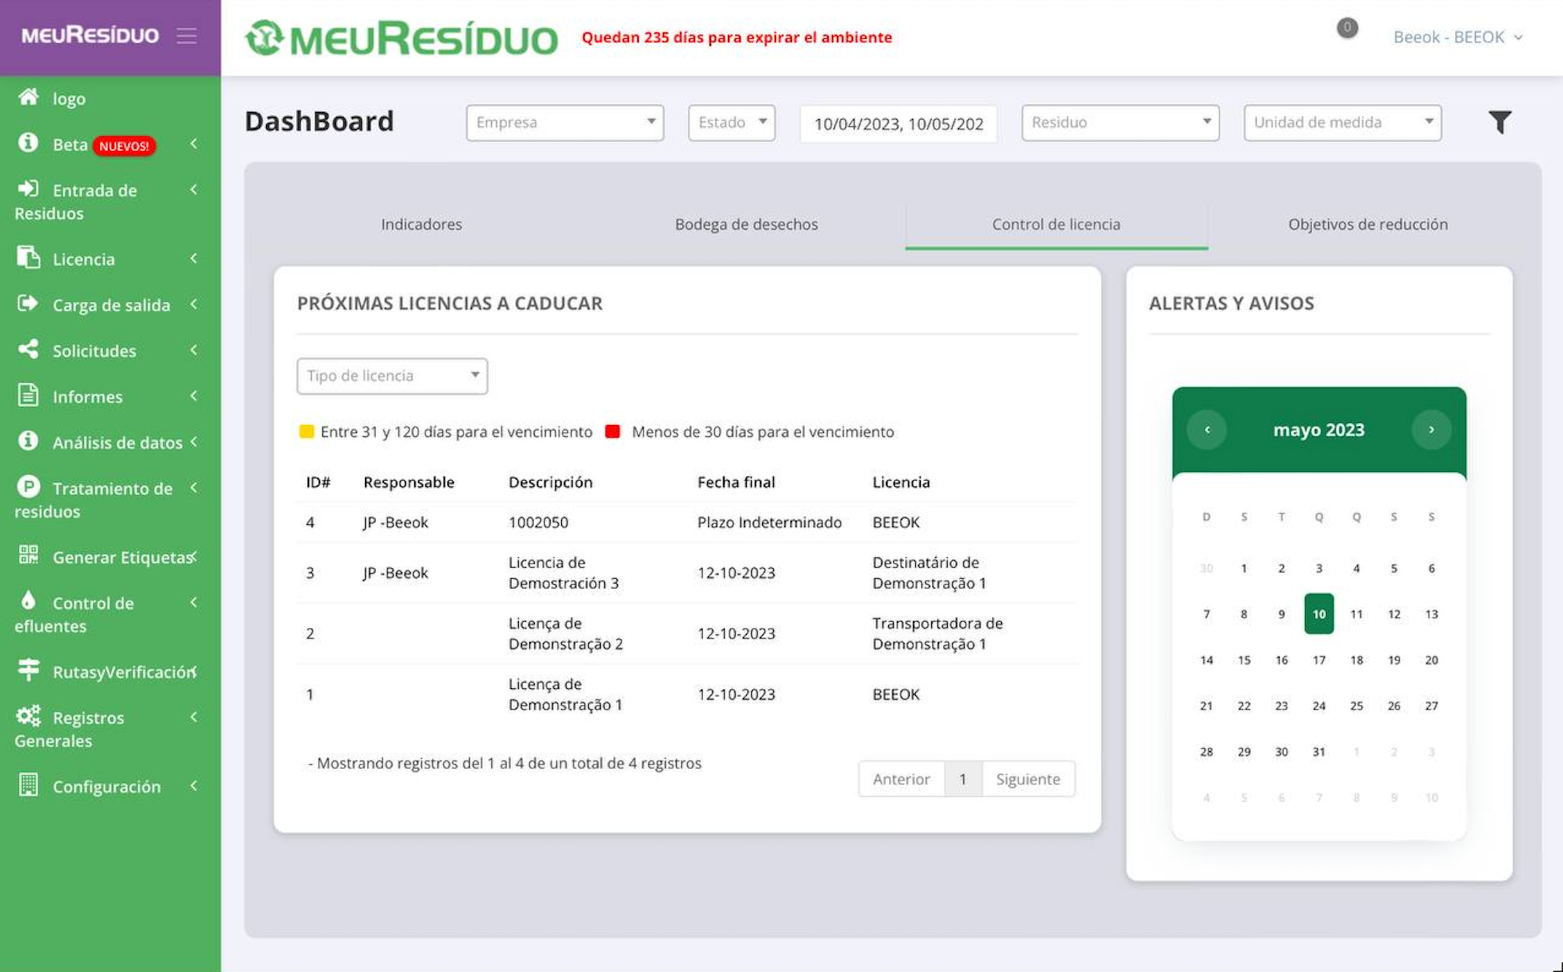Click the home icon beside logo
The image size is (1563, 972).
click(28, 97)
